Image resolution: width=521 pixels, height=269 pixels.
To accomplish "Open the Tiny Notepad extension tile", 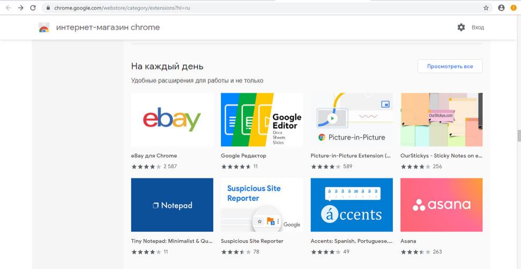I will [172, 205].
